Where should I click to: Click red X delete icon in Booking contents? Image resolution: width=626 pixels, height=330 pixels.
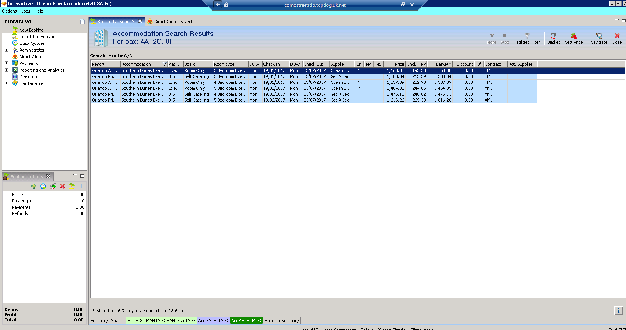pos(62,186)
